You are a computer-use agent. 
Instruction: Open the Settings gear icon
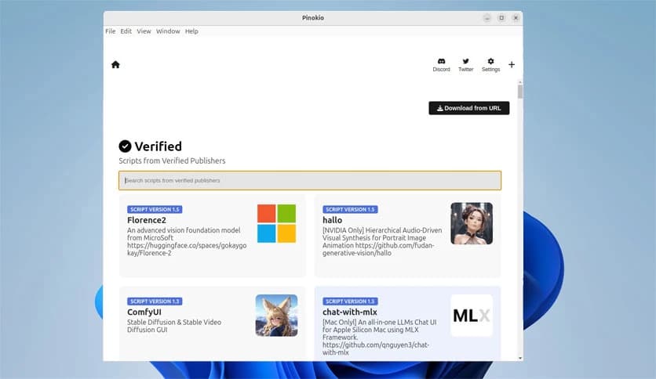[490, 61]
